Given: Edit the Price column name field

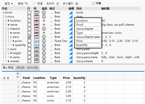Looking at the screenshot, I should [x=88, y=41].
